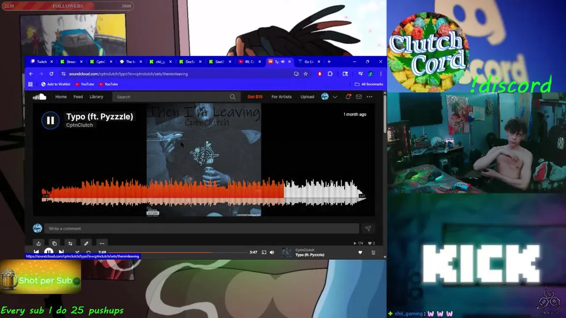Screen dimensions: 566x318
Task: Click the Then I'm Leaving album artwork
Action: pyautogui.click(x=204, y=160)
